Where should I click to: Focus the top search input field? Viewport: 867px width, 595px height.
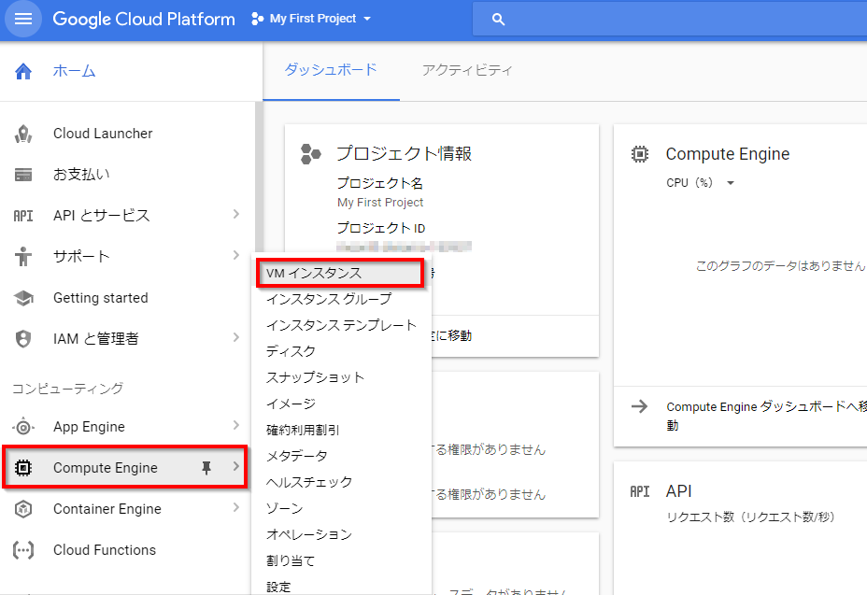click(670, 20)
